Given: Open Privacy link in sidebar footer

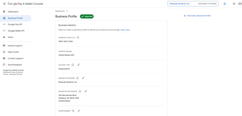Looking at the screenshot, I should [x=5, y=74].
